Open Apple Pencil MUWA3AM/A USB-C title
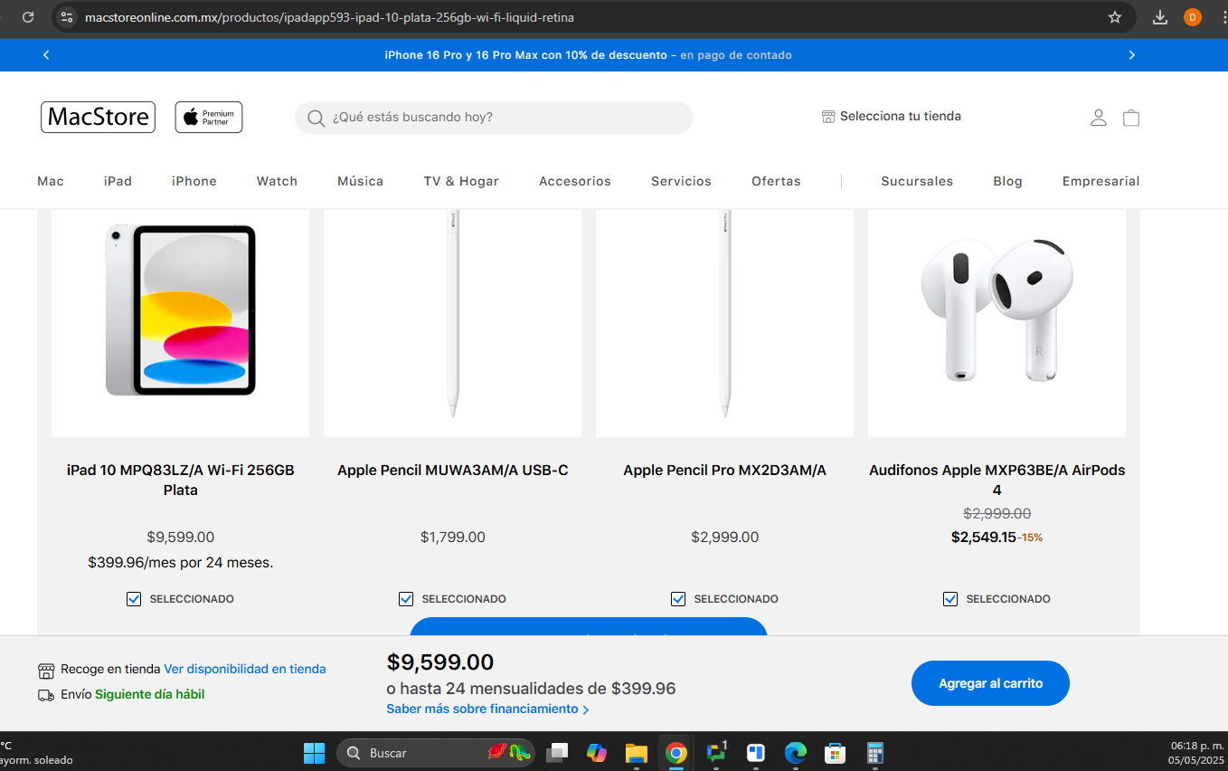1228x771 pixels. [x=452, y=471]
